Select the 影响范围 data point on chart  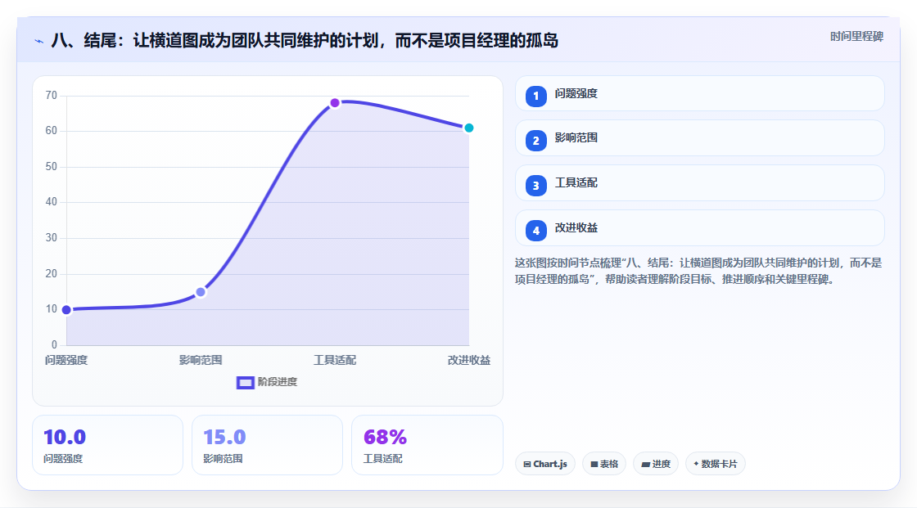click(201, 292)
